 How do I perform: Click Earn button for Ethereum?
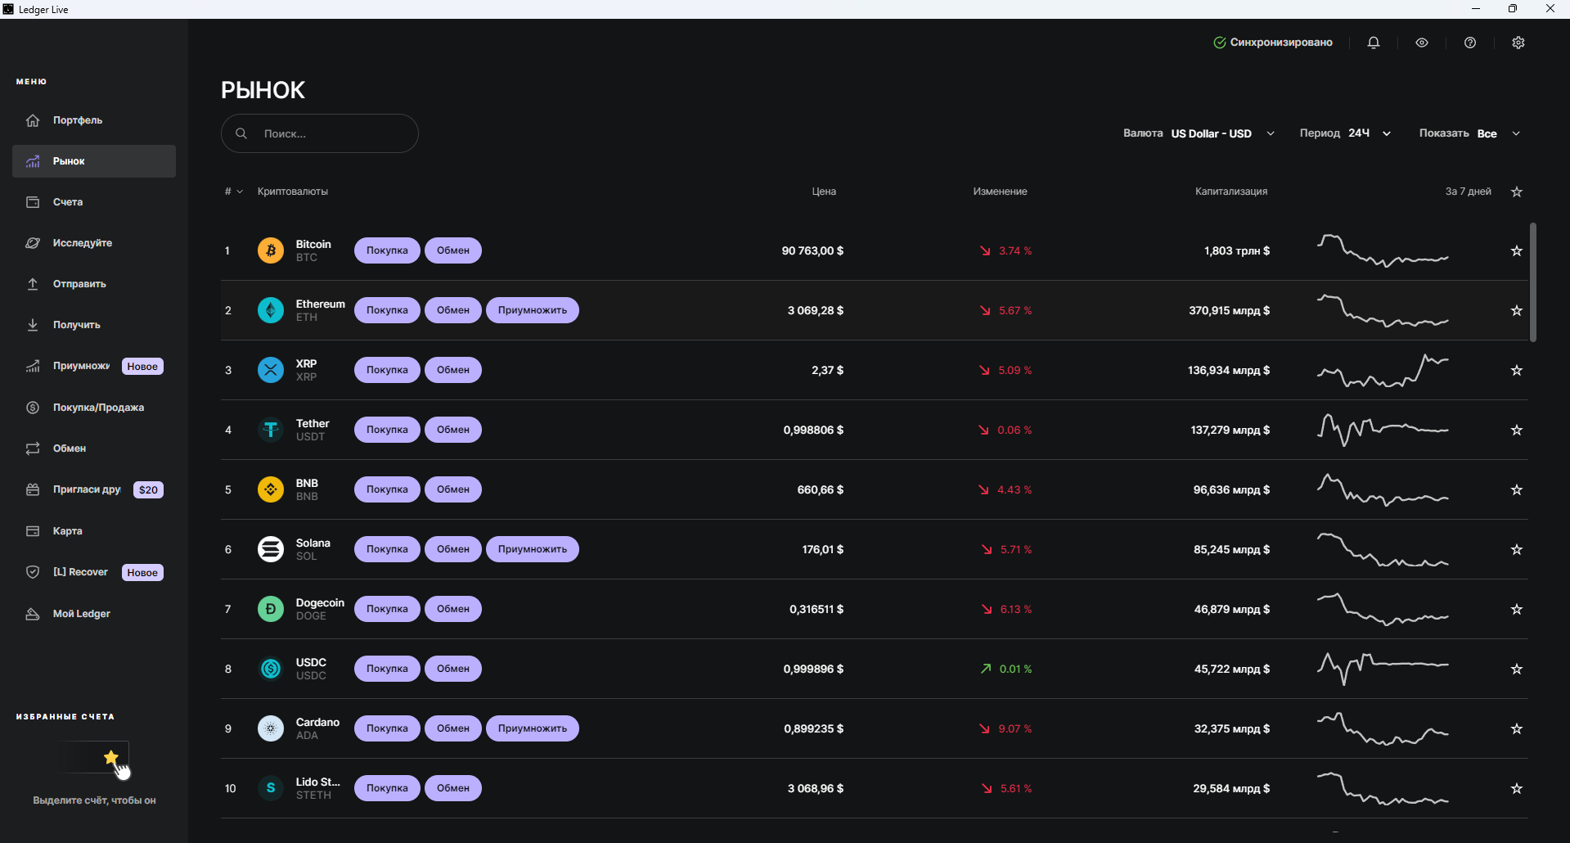pos(533,310)
